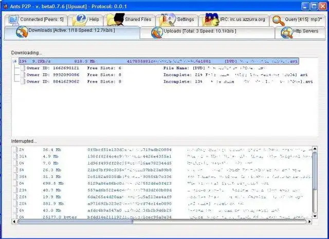
Task: Click the magnifying glass Query icon
Action: 278,21
